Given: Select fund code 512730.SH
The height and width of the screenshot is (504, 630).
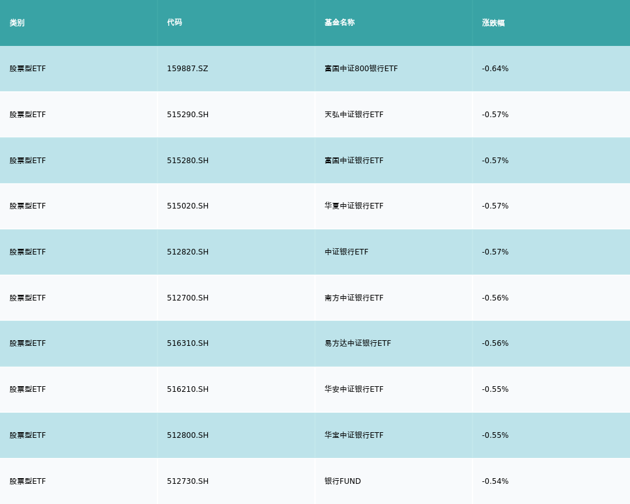Looking at the screenshot, I should pos(188,481).
